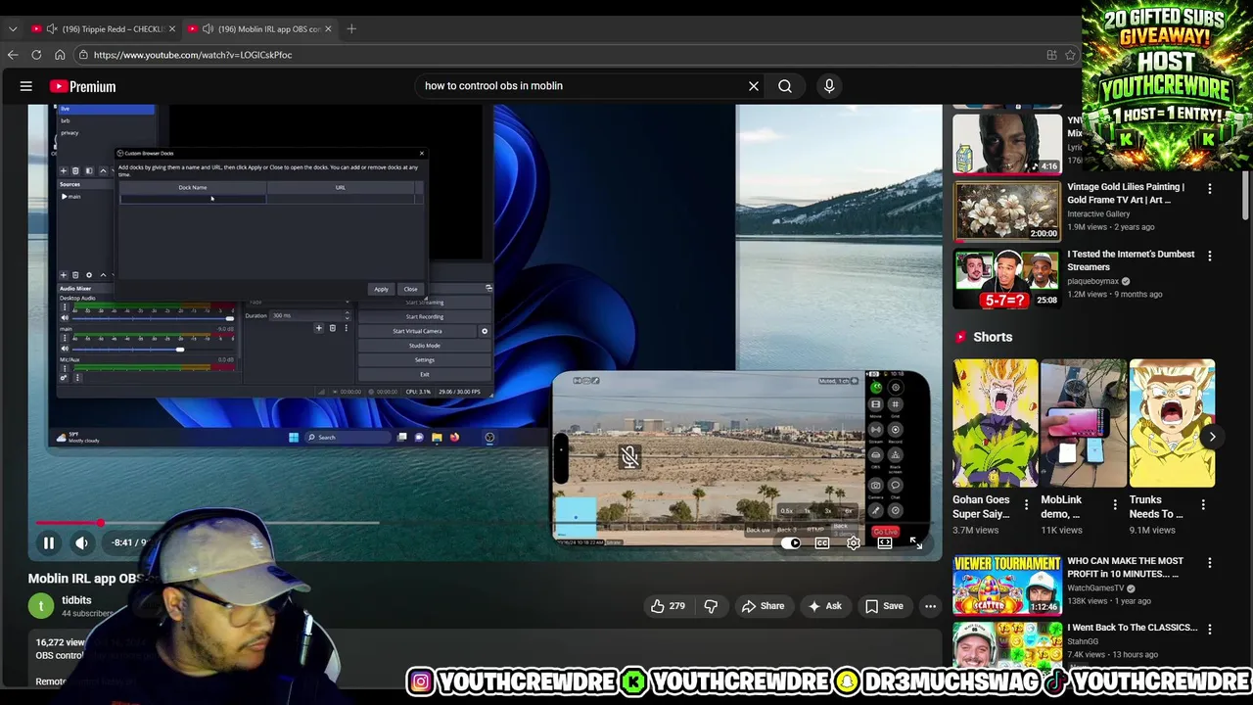Screen dimensions: 1253x705
Task: Click the Shorts section heading
Action: (993, 337)
